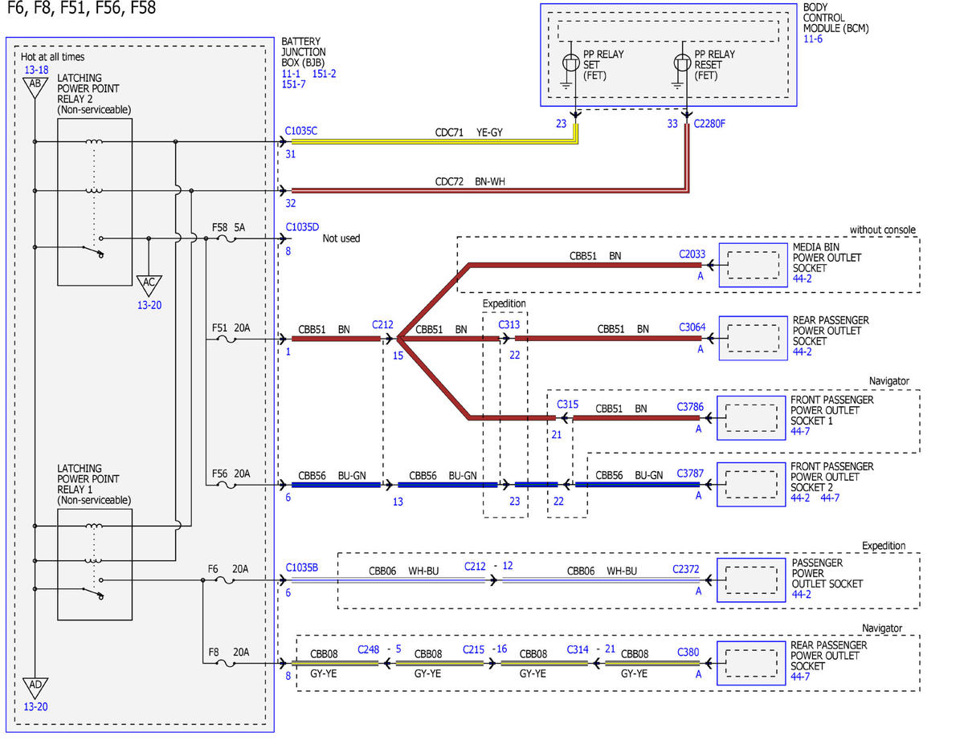Click the AD triangle connector symbol
The height and width of the screenshot is (744, 964).
[35, 688]
